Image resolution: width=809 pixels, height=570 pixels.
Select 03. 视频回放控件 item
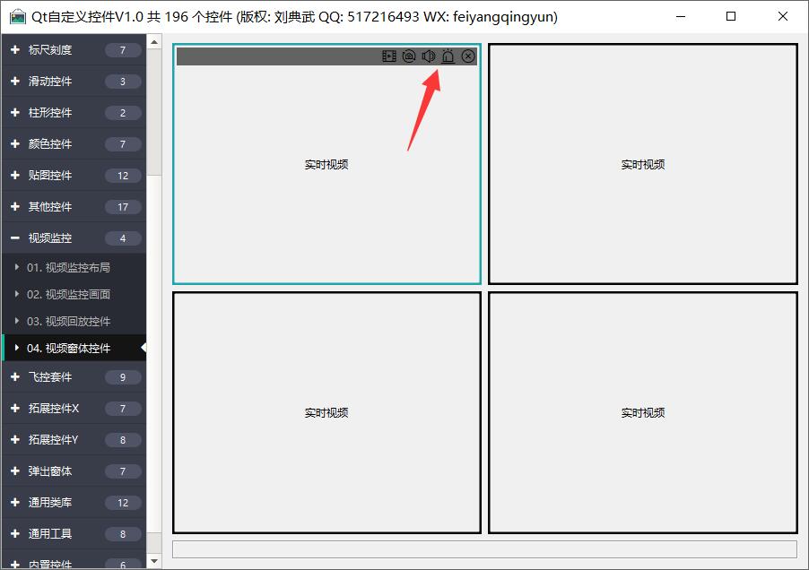pyautogui.click(x=68, y=322)
